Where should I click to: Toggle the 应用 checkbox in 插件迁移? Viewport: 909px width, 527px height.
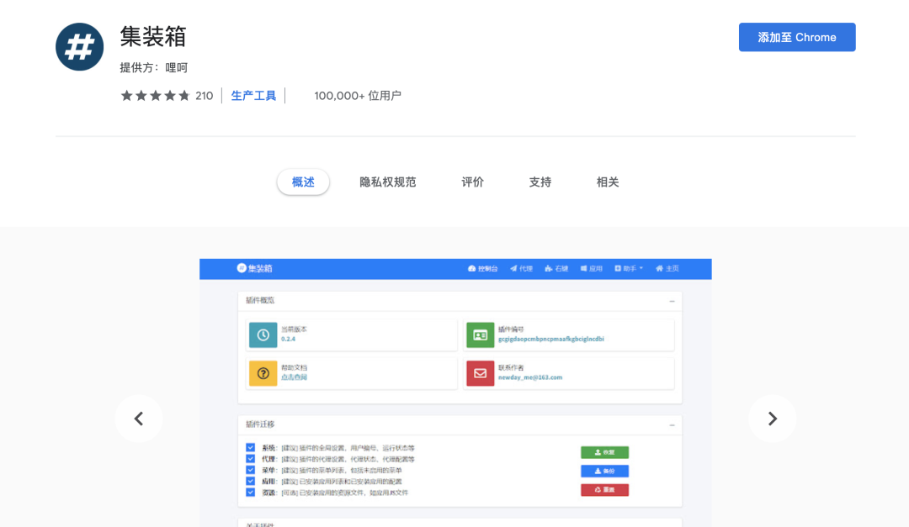(x=251, y=482)
